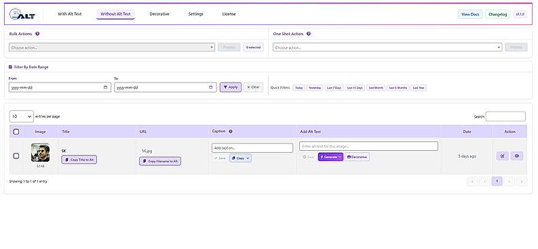Open the Bulk Actions choose action dropdown

(112, 47)
